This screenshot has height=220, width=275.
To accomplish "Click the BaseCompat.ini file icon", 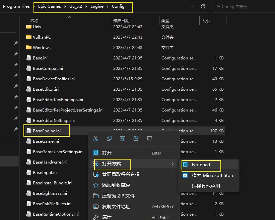I will tap(28, 68).
